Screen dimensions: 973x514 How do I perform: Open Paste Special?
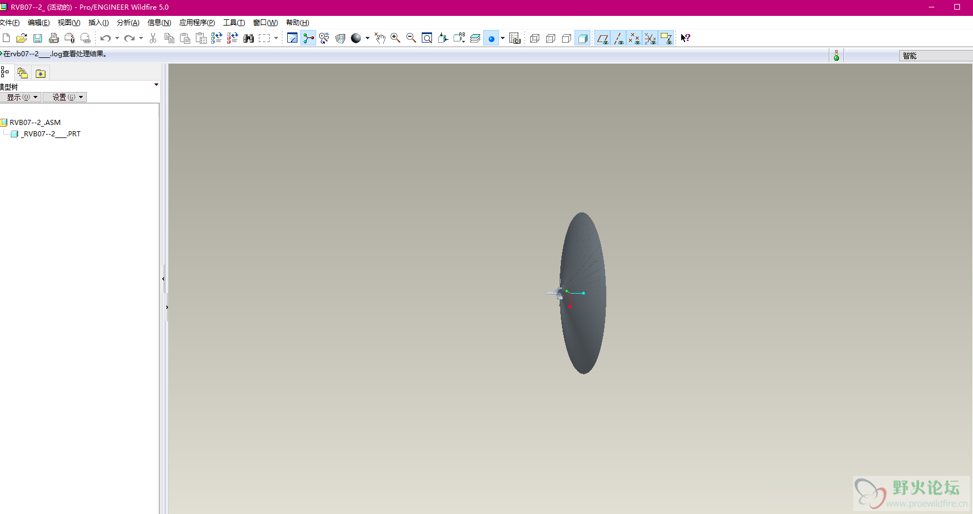[x=201, y=38]
